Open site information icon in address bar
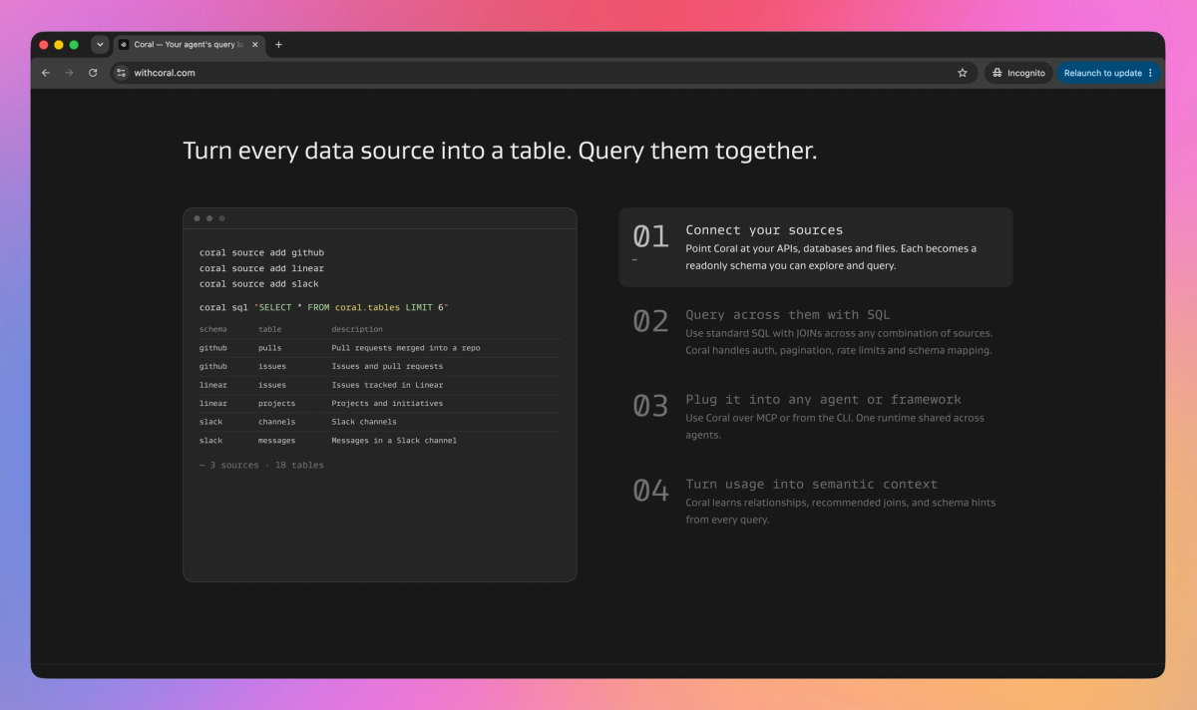The image size is (1197, 710). point(122,73)
